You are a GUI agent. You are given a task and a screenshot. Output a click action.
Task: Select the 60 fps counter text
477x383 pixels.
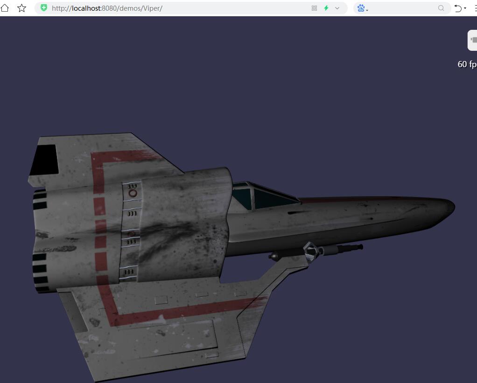[x=467, y=64]
